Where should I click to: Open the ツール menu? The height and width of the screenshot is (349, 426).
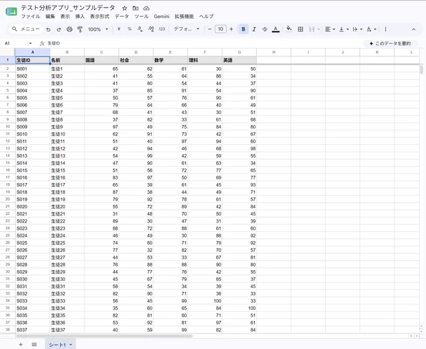click(142, 16)
